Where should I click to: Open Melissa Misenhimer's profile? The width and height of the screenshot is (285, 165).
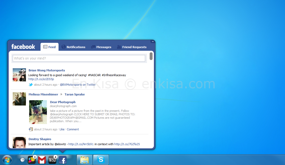point(43,94)
